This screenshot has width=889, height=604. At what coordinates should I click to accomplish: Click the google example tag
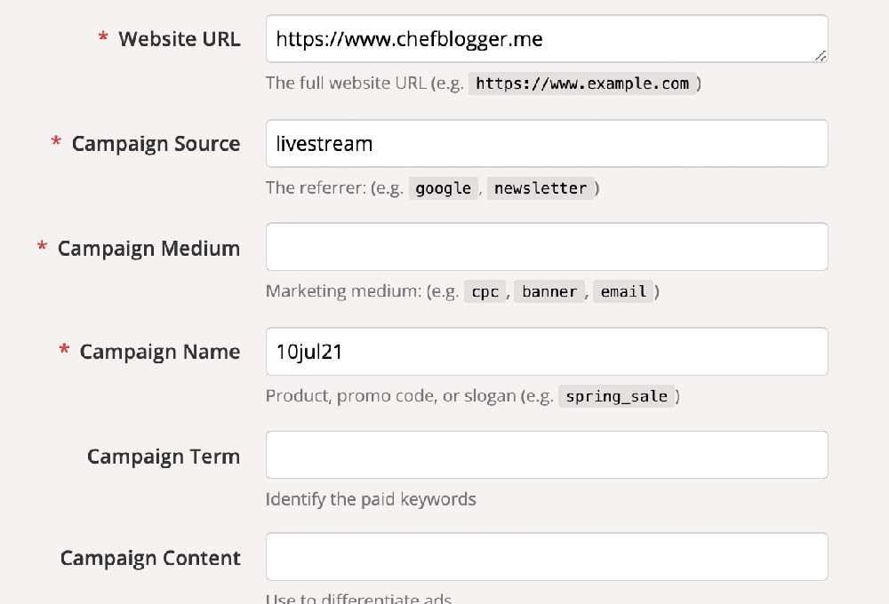pyautogui.click(x=444, y=188)
